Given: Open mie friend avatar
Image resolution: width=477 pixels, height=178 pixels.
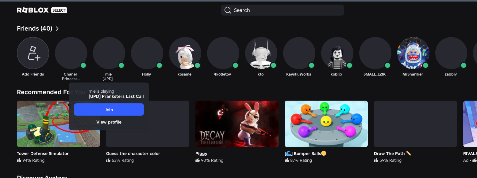Looking at the screenshot, I should point(109,53).
